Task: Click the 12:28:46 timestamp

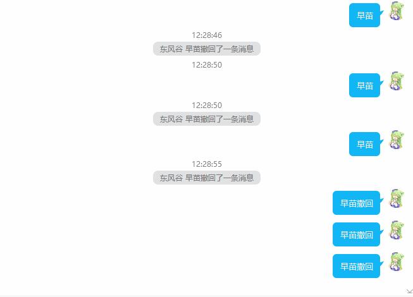Action: pos(207,35)
